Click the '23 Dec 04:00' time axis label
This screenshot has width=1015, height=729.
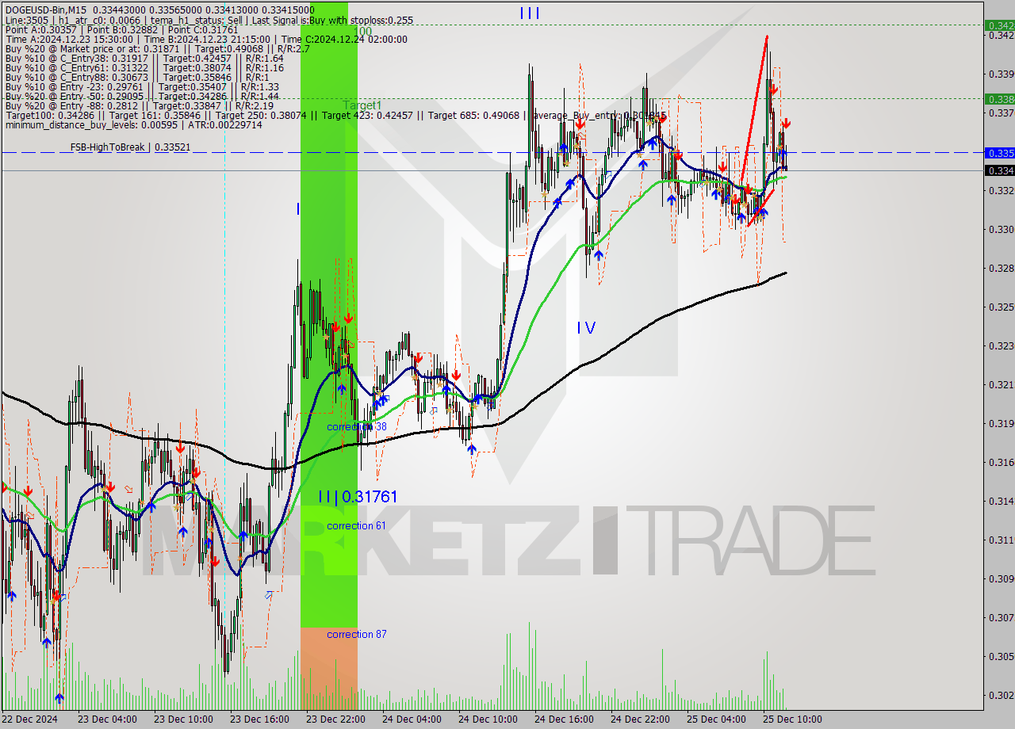pyautogui.click(x=108, y=719)
